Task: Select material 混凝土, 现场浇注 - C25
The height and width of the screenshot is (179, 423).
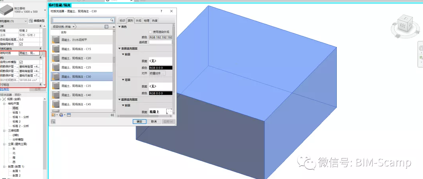Action: tap(82, 67)
